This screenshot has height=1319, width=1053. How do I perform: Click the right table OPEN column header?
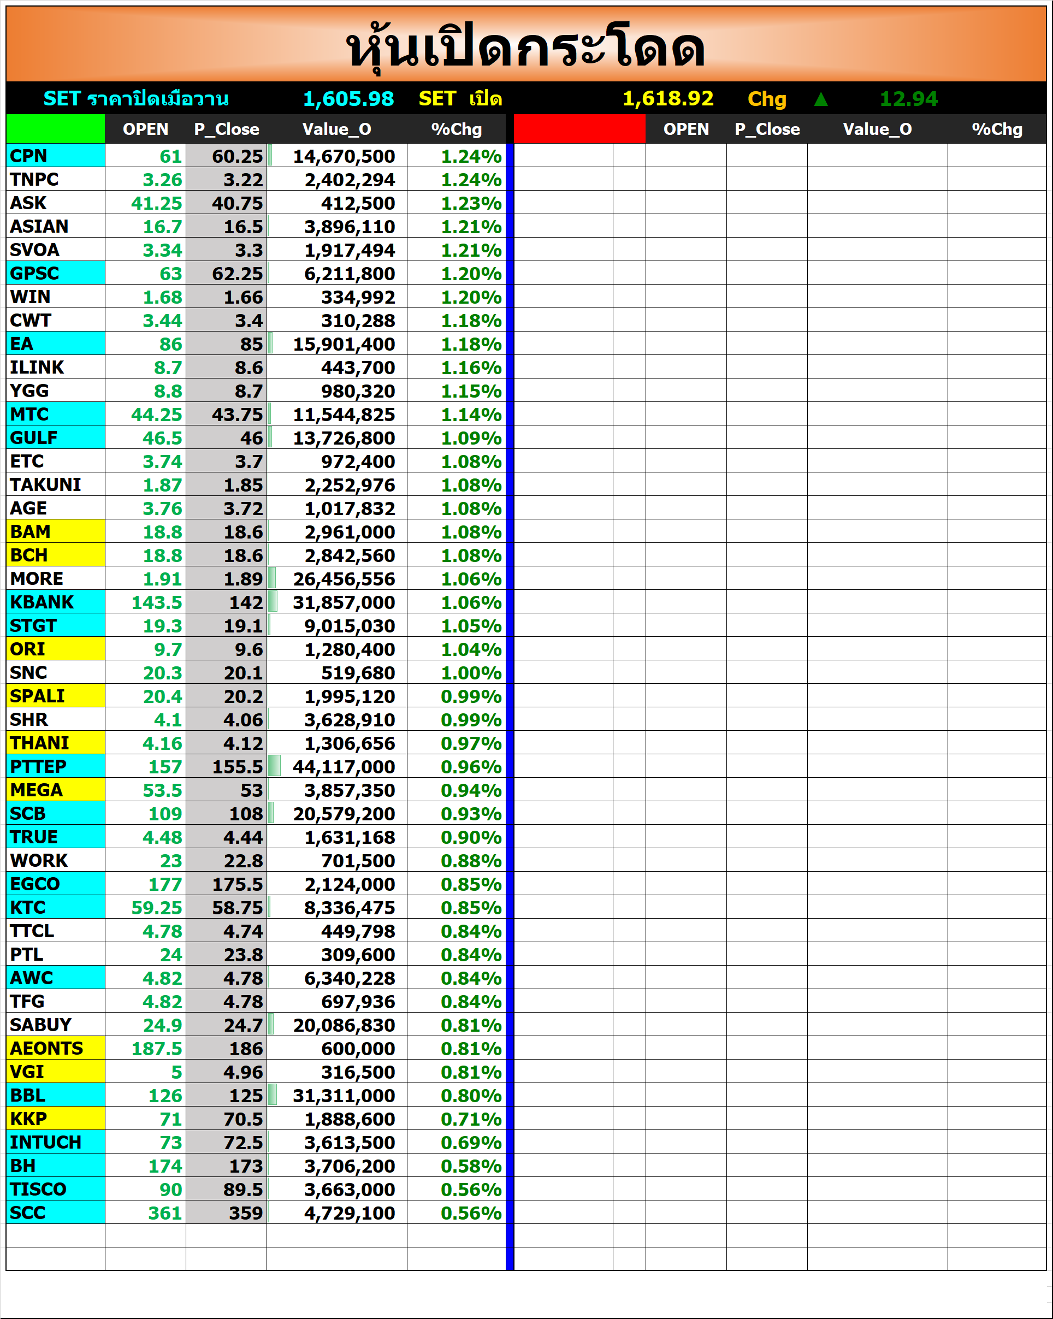coord(687,129)
